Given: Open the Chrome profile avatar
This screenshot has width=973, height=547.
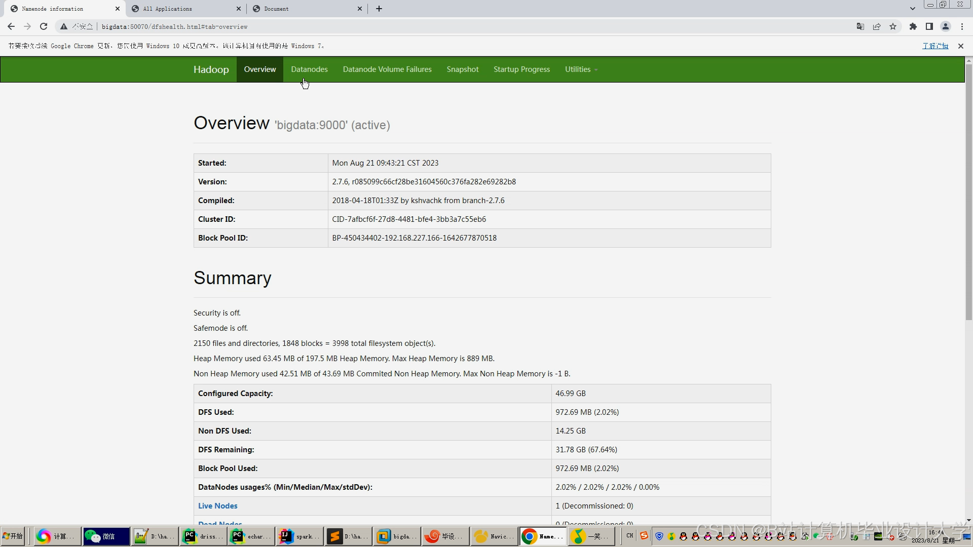Looking at the screenshot, I should (946, 26).
